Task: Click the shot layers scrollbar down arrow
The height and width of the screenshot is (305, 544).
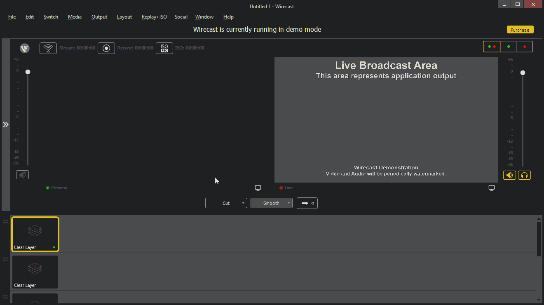Action: (539, 300)
